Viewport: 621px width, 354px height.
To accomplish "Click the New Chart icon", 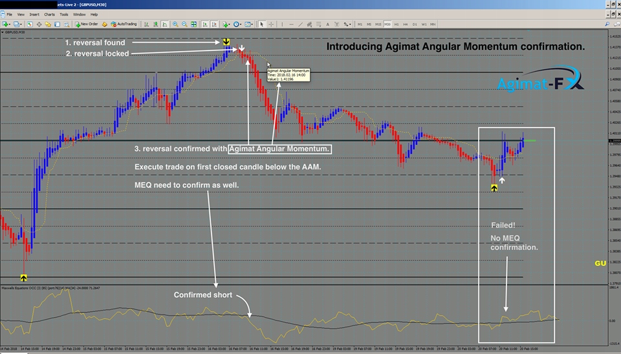I will (x=5, y=24).
